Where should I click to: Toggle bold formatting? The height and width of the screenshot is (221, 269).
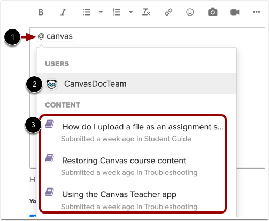[x=41, y=12]
